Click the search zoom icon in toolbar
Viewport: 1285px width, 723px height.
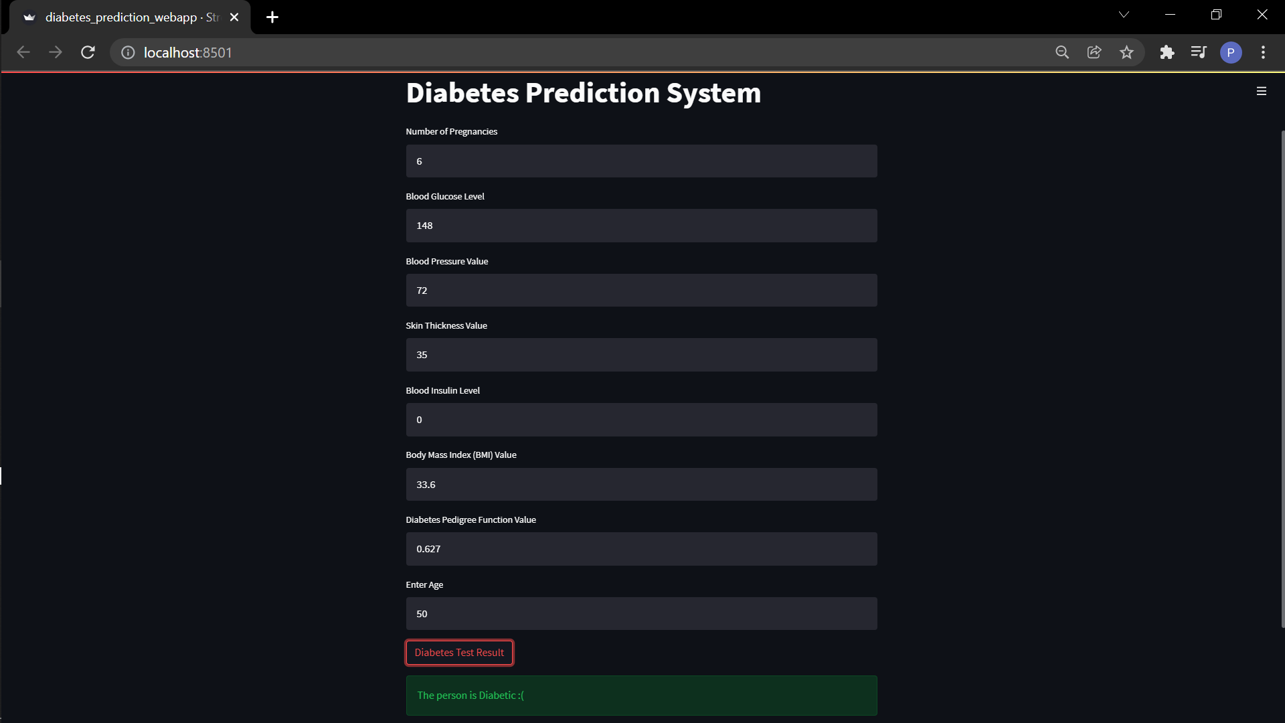click(x=1062, y=52)
